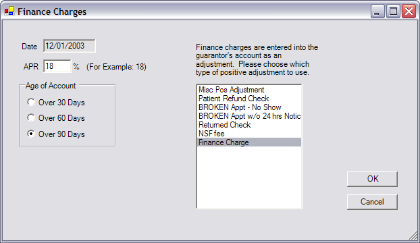420x243 pixels.
Task: Pick BROKEN Appt - No Show entry
Action: click(249, 107)
